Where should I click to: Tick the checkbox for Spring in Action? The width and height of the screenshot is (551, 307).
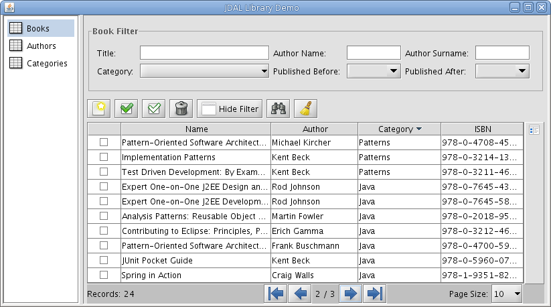coord(104,275)
